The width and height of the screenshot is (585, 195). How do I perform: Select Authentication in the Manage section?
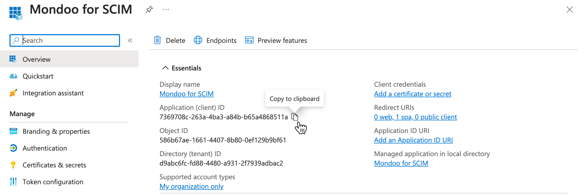coord(45,148)
